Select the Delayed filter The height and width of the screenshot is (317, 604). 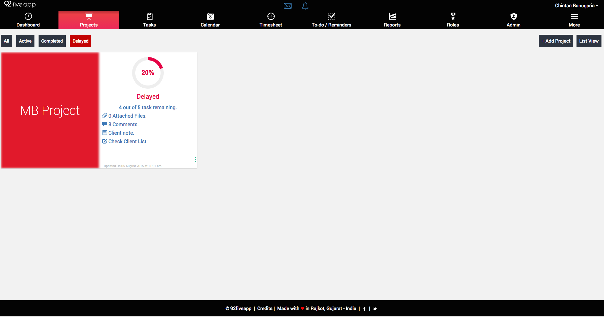click(81, 41)
